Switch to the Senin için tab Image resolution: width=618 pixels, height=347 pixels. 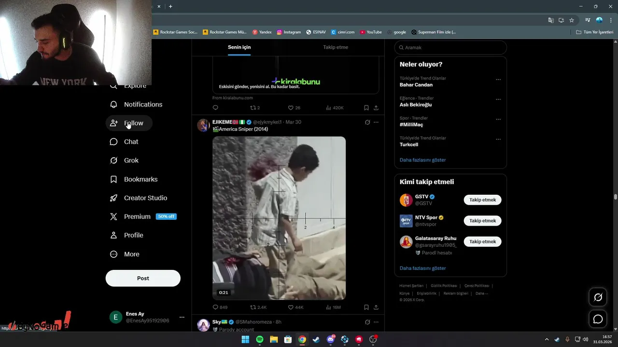239,47
